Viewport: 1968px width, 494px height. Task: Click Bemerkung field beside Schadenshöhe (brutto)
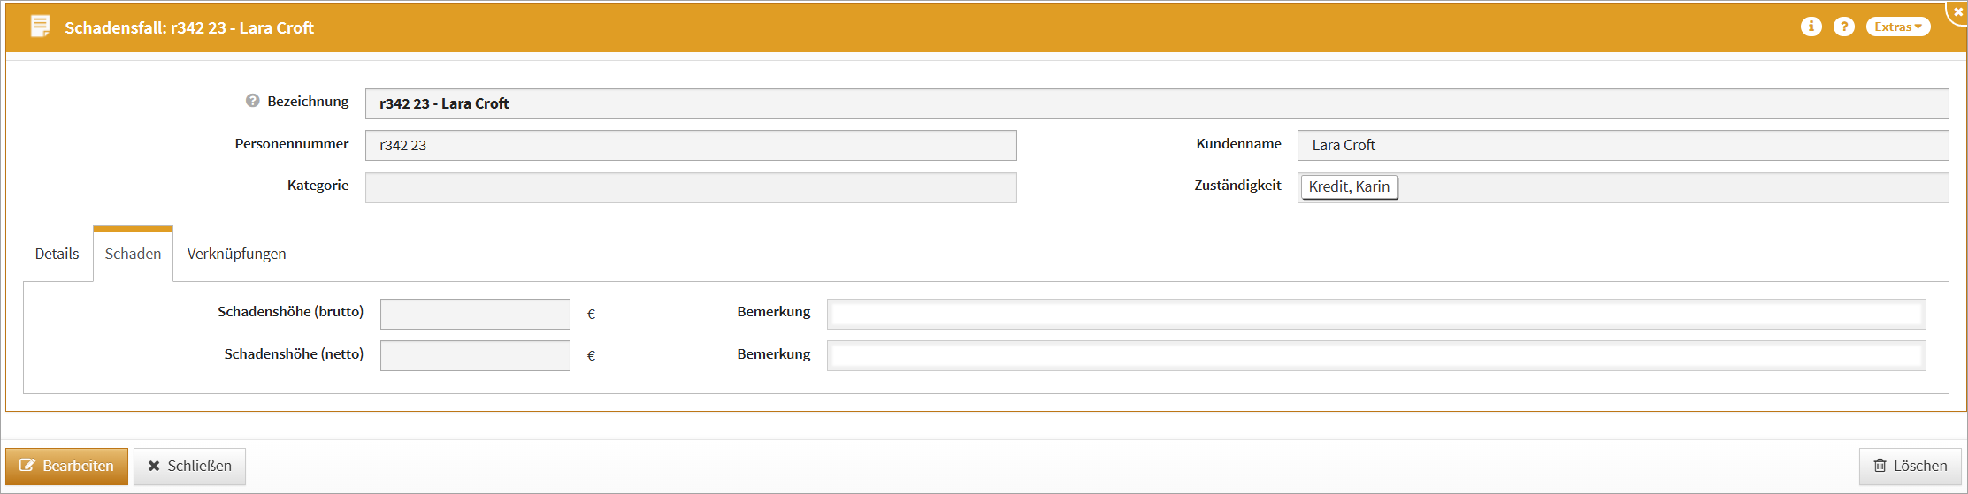tap(1375, 314)
